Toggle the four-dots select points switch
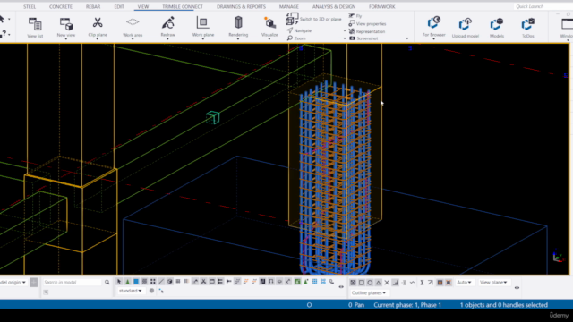The height and width of the screenshot is (322, 573). pos(153,282)
